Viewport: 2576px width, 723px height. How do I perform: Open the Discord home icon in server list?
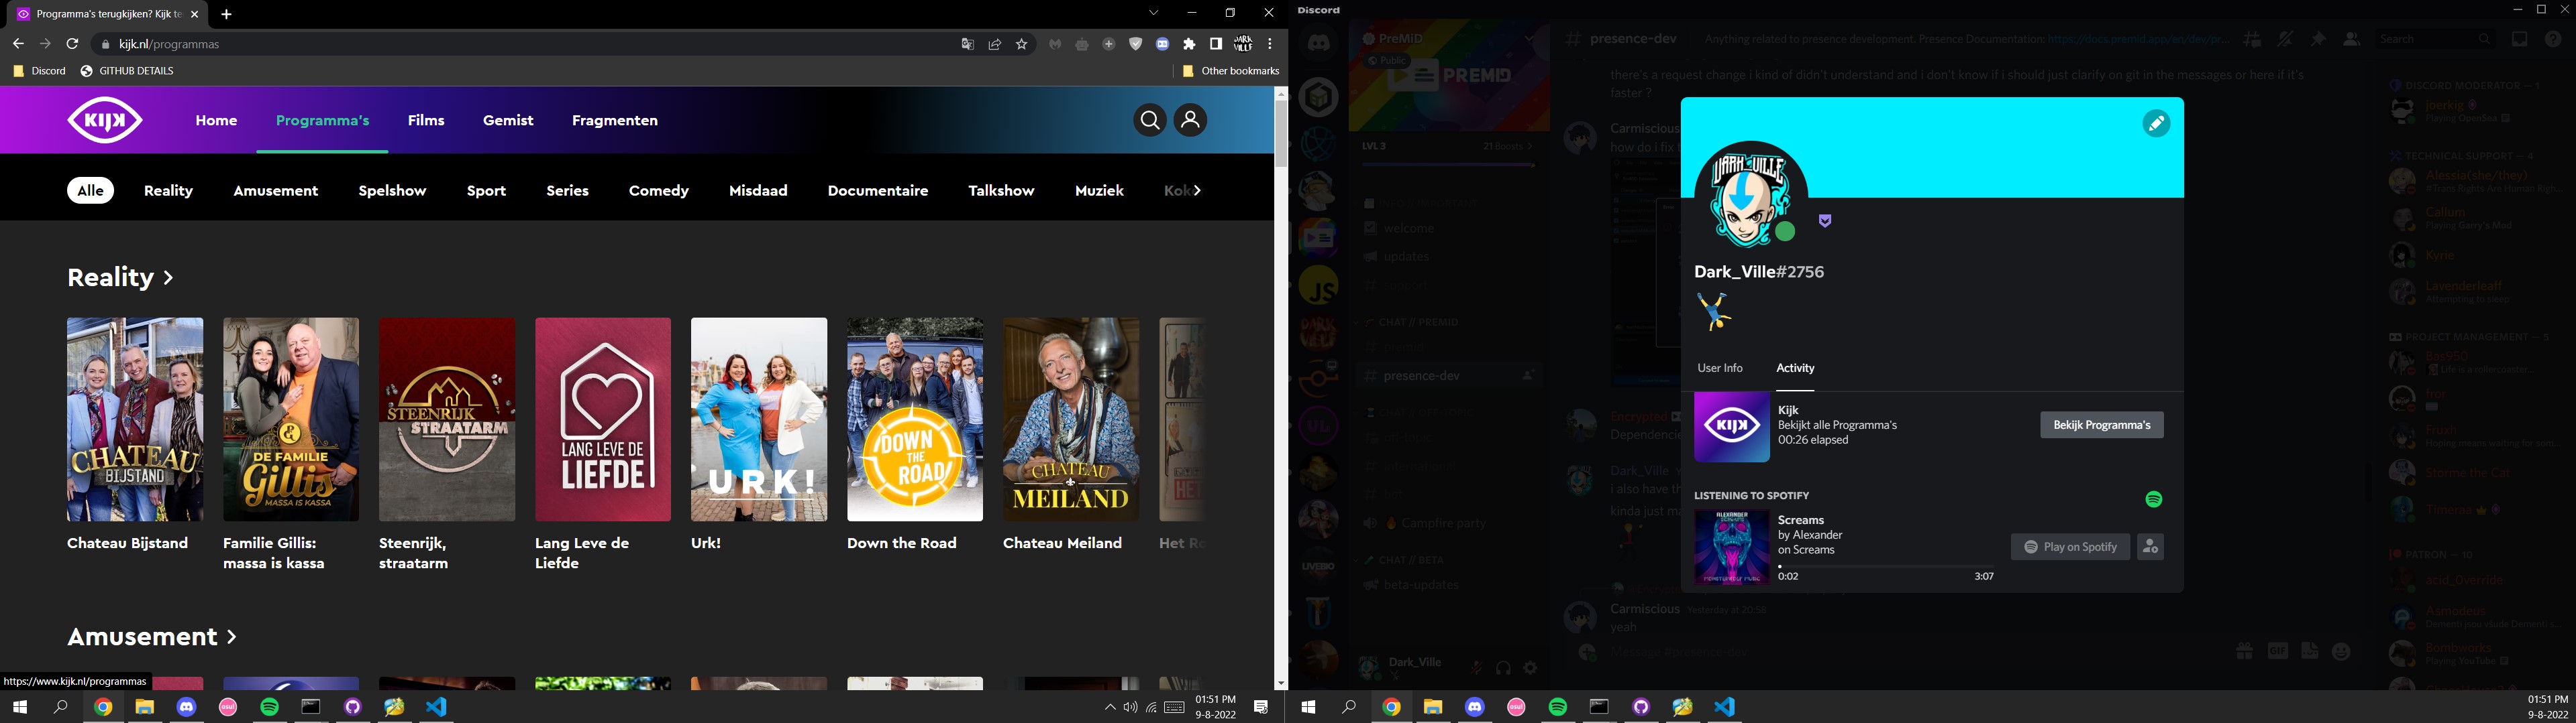[1319, 43]
